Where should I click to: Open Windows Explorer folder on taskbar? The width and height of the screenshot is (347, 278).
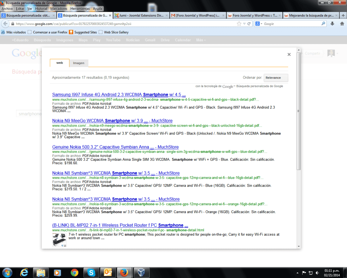[41, 272]
